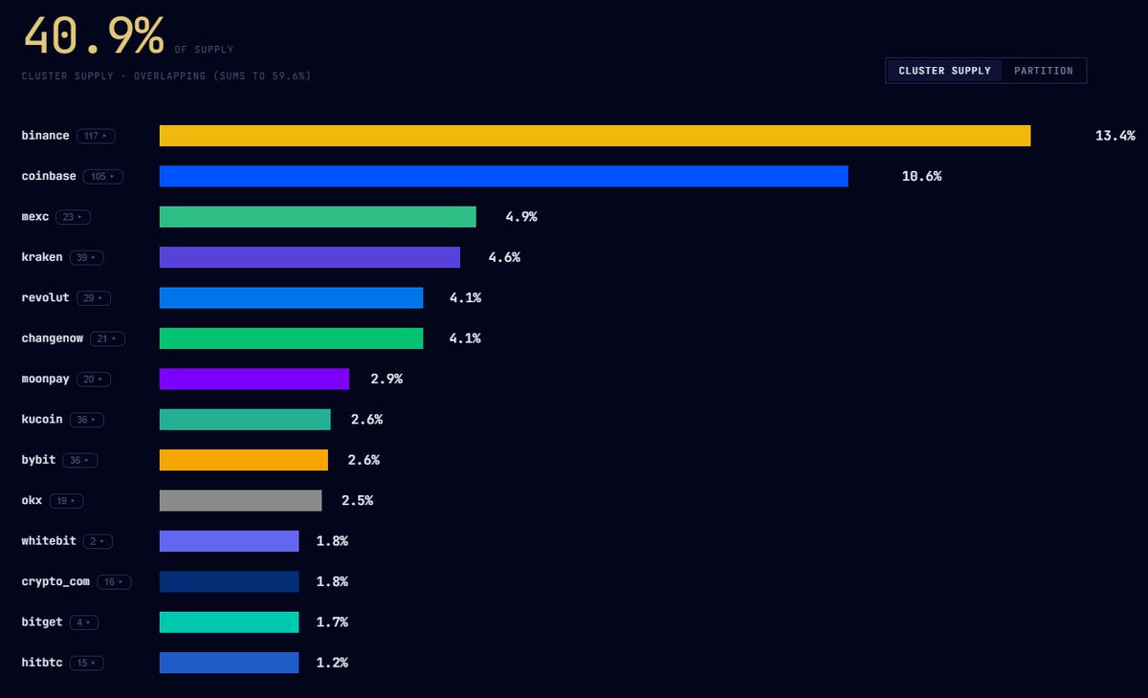Select the changenow supply bar

coord(292,338)
